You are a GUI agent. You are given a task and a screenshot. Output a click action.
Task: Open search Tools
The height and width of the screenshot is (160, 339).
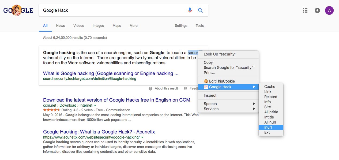click(x=200, y=26)
